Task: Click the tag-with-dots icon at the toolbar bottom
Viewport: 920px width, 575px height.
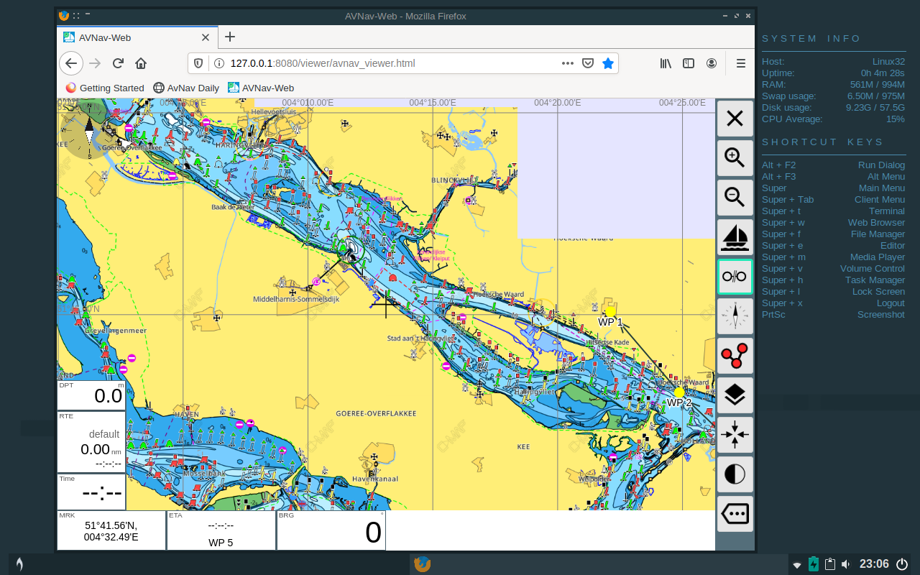Action: tap(735, 513)
